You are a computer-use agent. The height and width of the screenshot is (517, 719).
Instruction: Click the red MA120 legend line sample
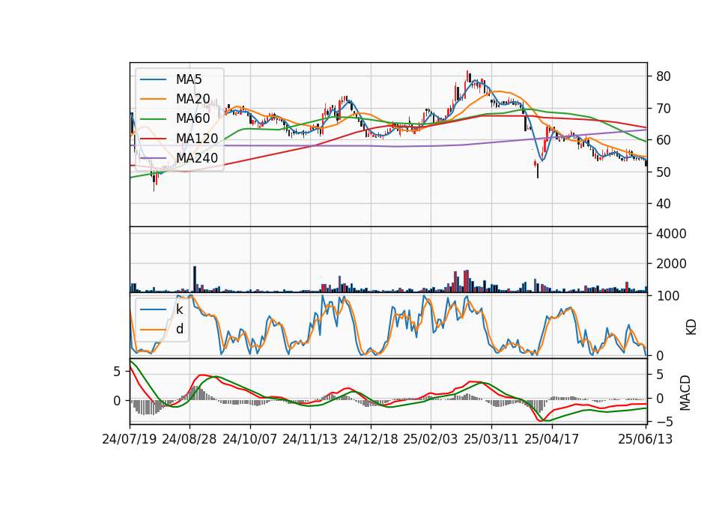click(x=153, y=139)
